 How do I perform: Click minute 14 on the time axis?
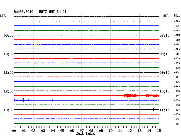[149, 131]
